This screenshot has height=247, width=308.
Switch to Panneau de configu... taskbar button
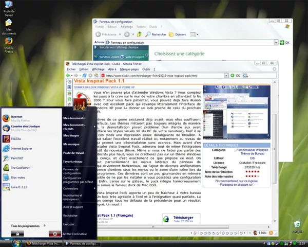[x=82, y=243]
